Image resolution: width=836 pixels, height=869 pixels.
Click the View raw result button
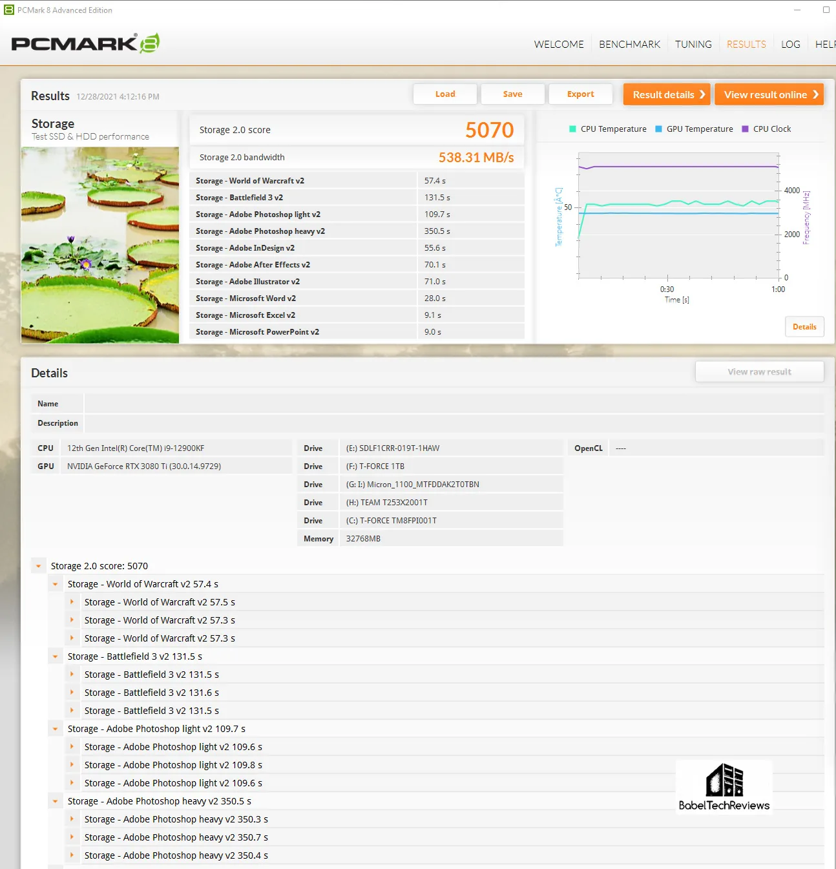[x=759, y=372]
